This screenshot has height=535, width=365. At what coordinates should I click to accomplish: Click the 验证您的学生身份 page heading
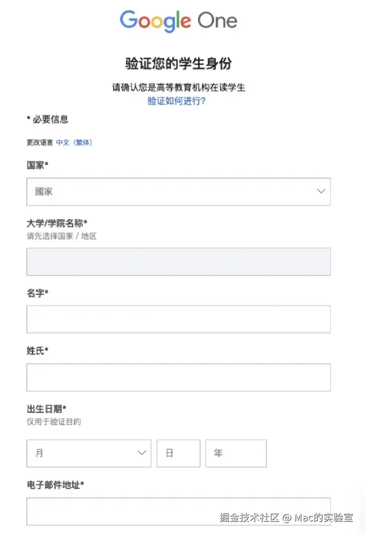coord(178,63)
